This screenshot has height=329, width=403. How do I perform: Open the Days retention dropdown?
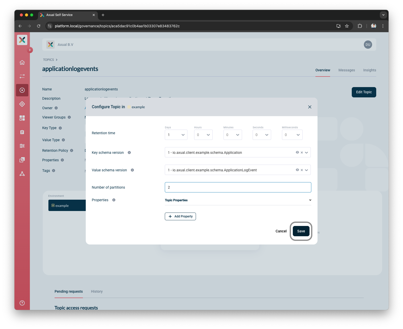tap(176, 135)
